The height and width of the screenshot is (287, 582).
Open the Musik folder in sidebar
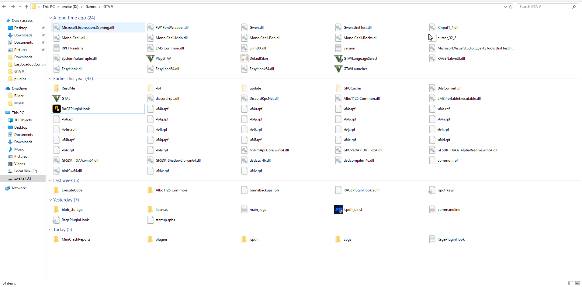pos(19,103)
